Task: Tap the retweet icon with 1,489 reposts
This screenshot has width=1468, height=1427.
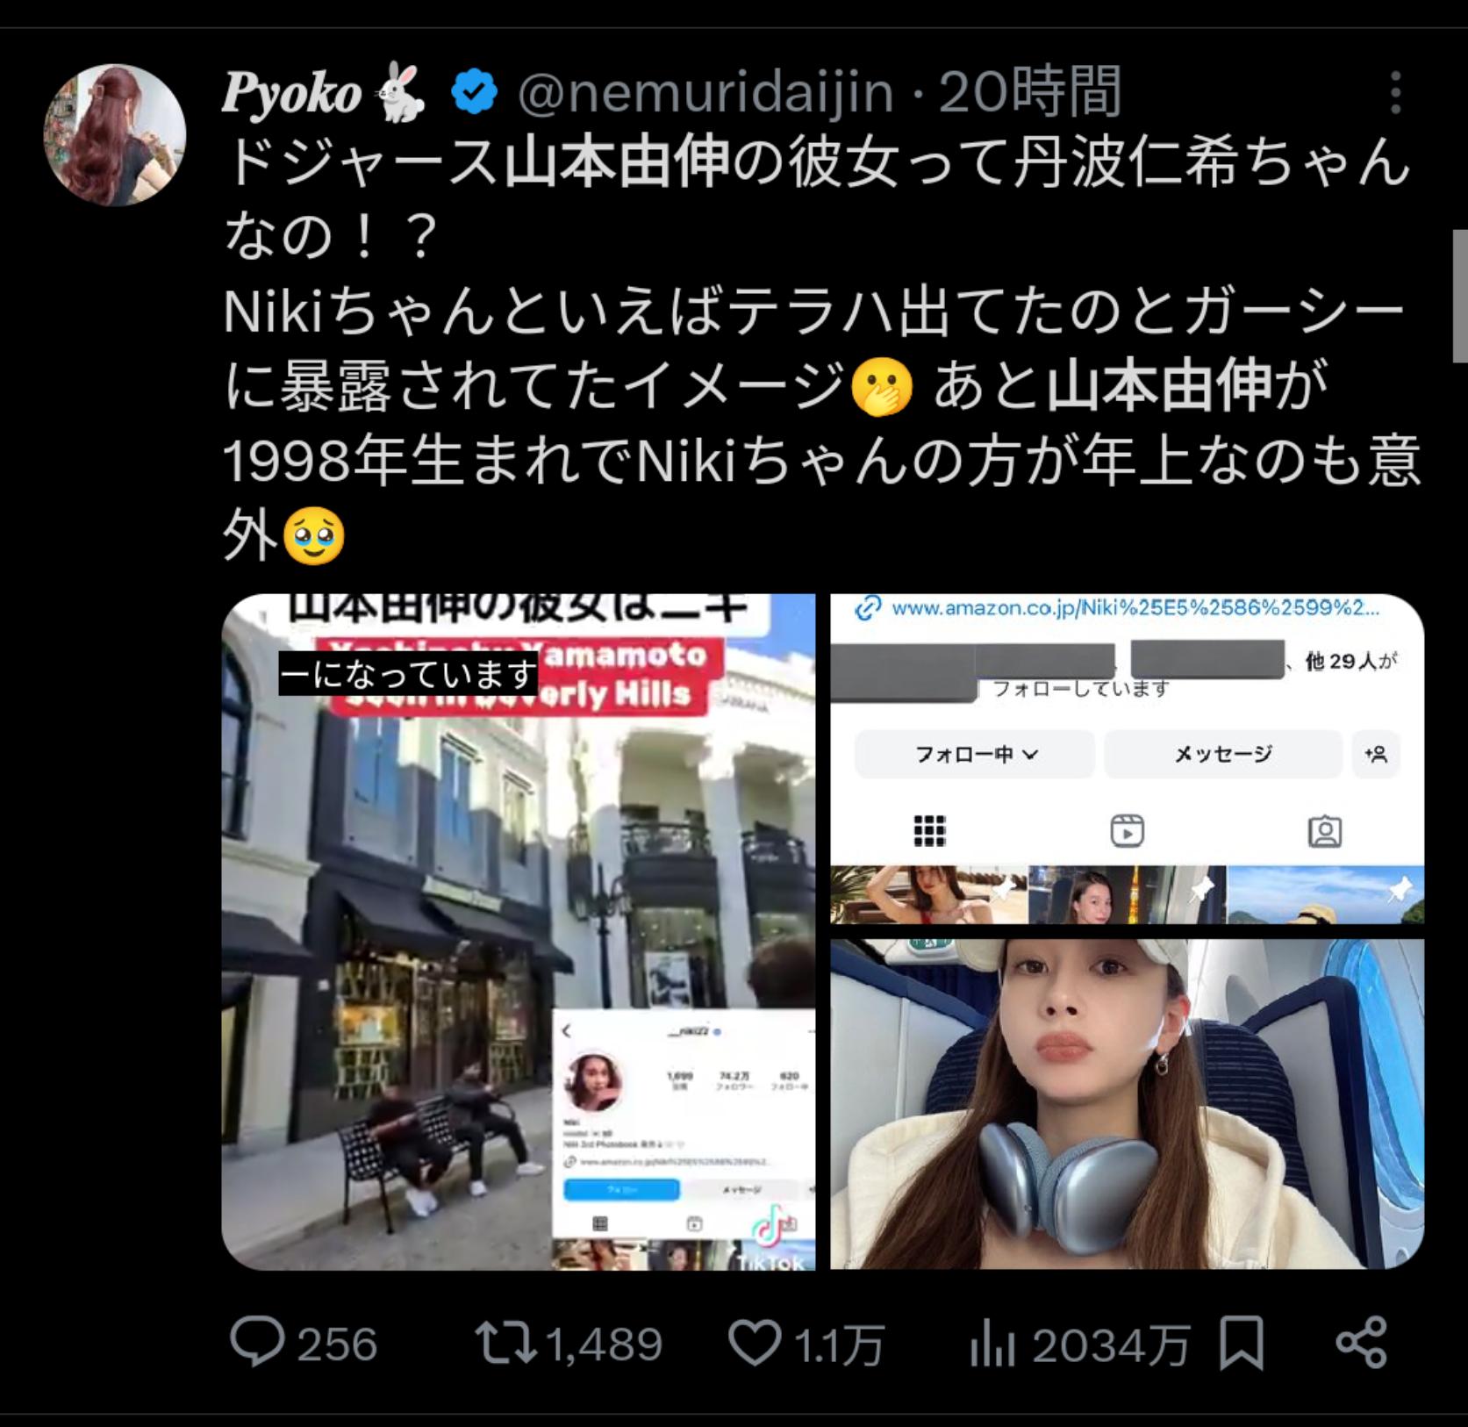Action: [x=506, y=1344]
